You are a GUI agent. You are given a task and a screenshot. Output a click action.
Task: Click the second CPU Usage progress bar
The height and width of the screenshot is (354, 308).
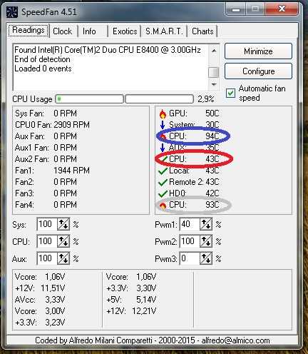159,98
